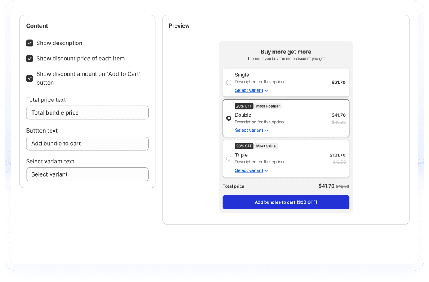
Task: Edit the Button text input field
Action: click(87, 144)
